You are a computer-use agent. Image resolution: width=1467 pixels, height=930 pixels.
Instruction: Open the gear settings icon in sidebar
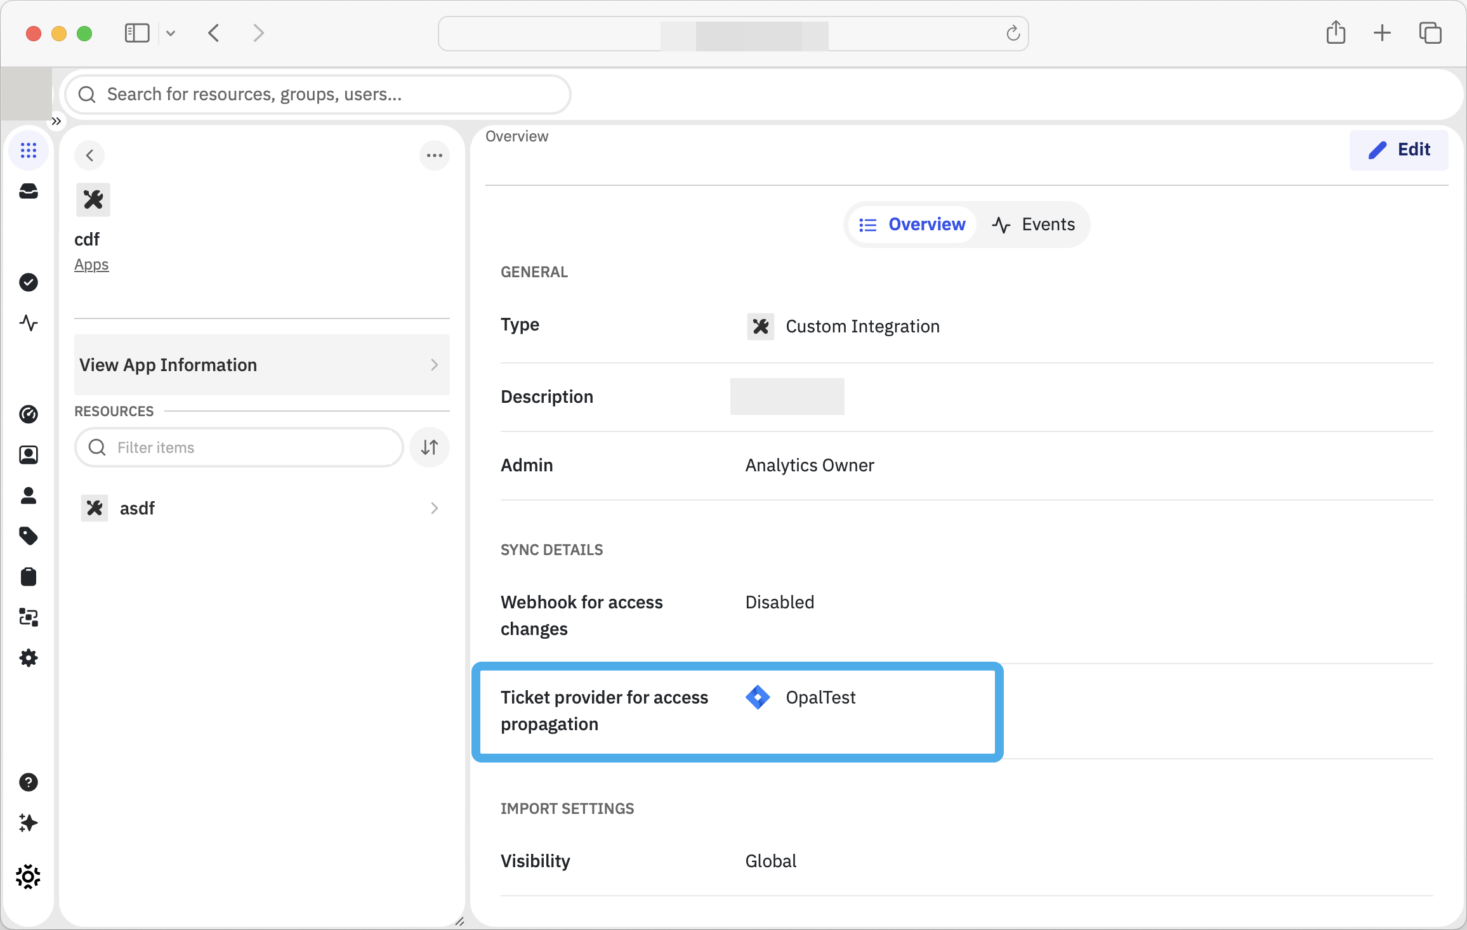click(x=29, y=658)
